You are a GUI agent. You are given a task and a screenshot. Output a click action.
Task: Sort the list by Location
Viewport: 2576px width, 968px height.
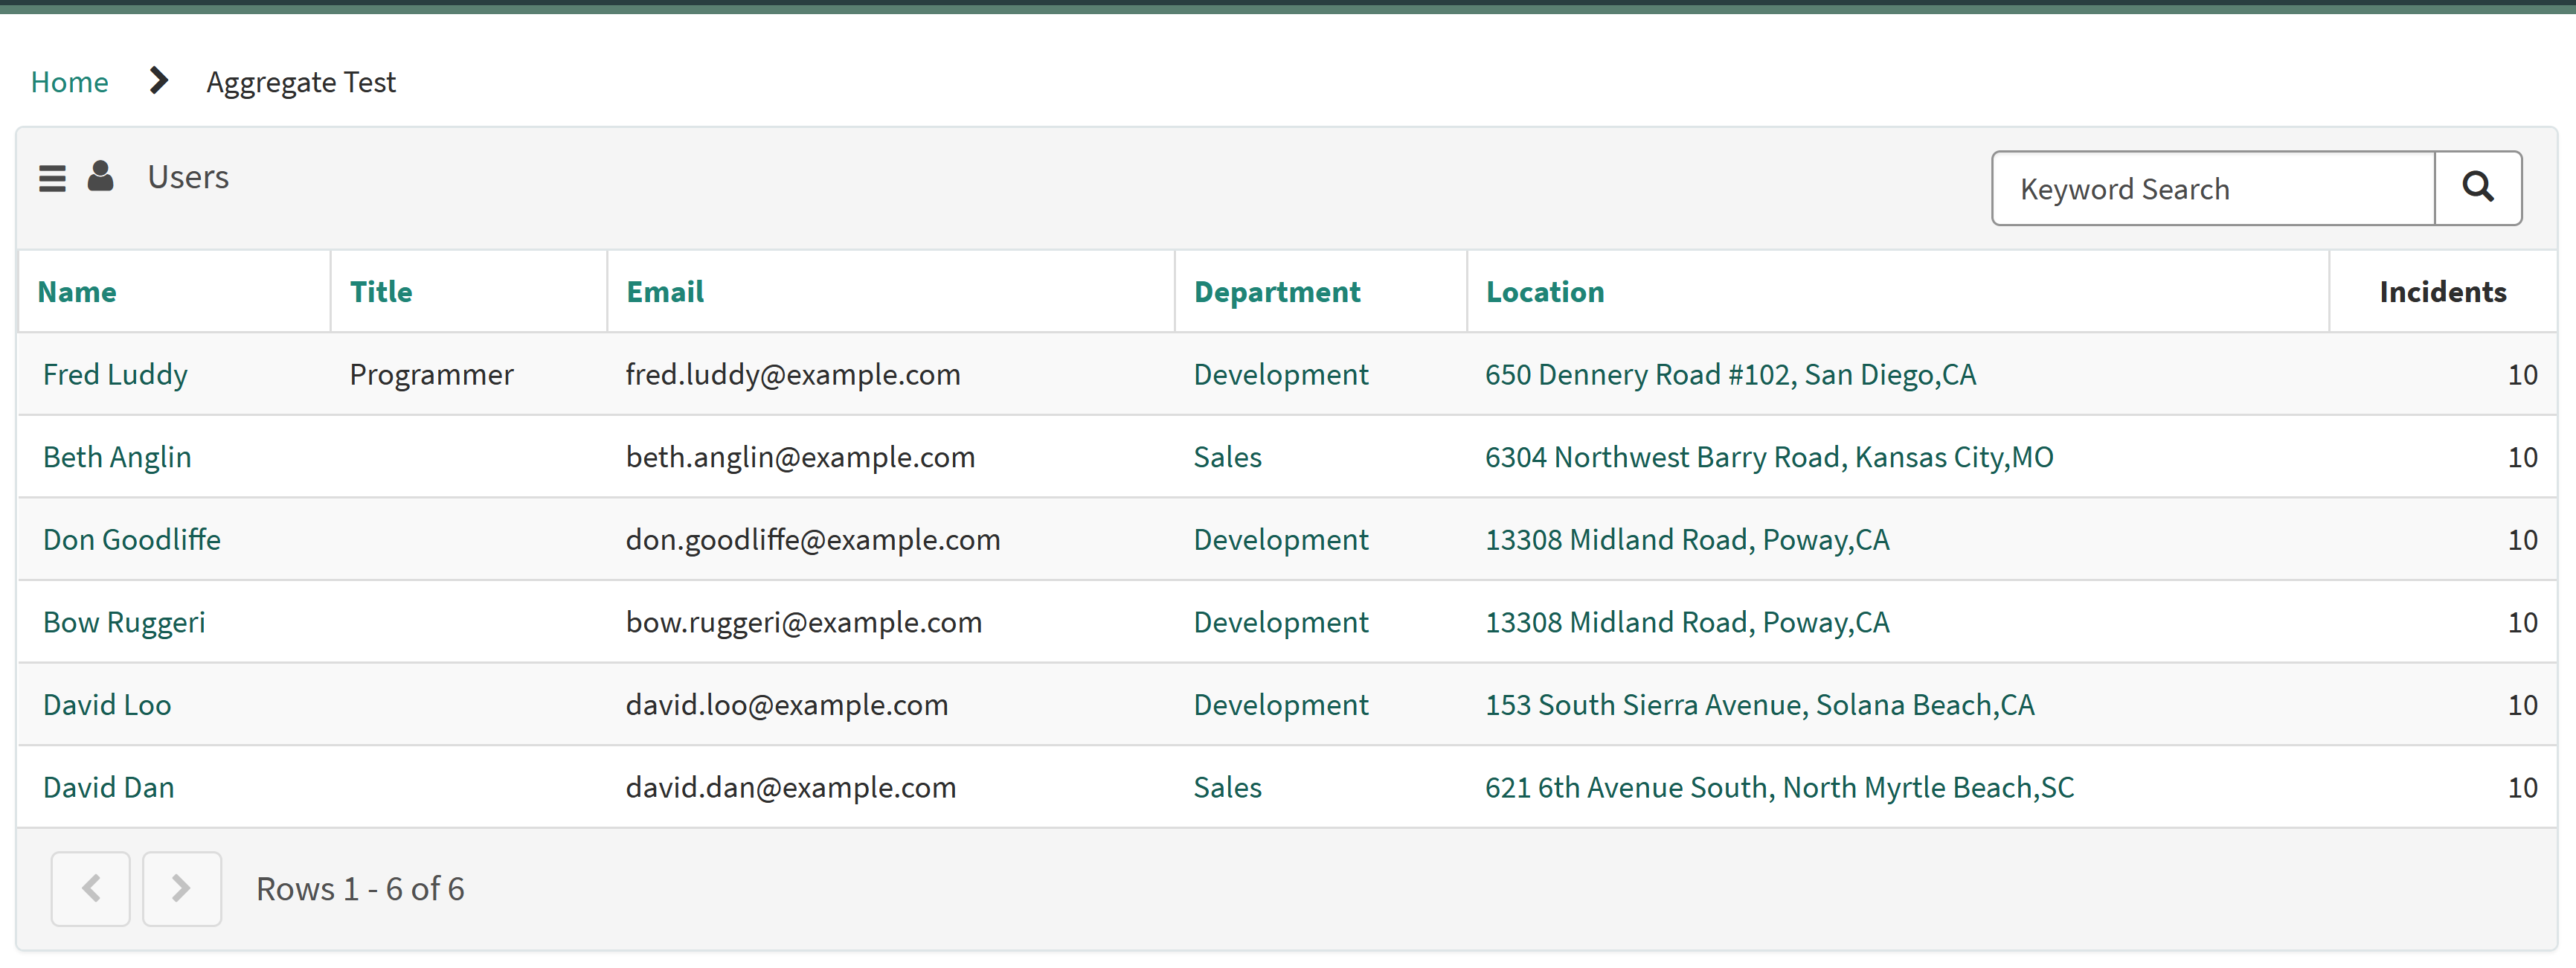click(1544, 291)
